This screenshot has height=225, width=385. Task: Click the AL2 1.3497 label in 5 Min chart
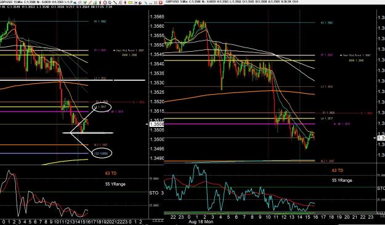(328, 161)
